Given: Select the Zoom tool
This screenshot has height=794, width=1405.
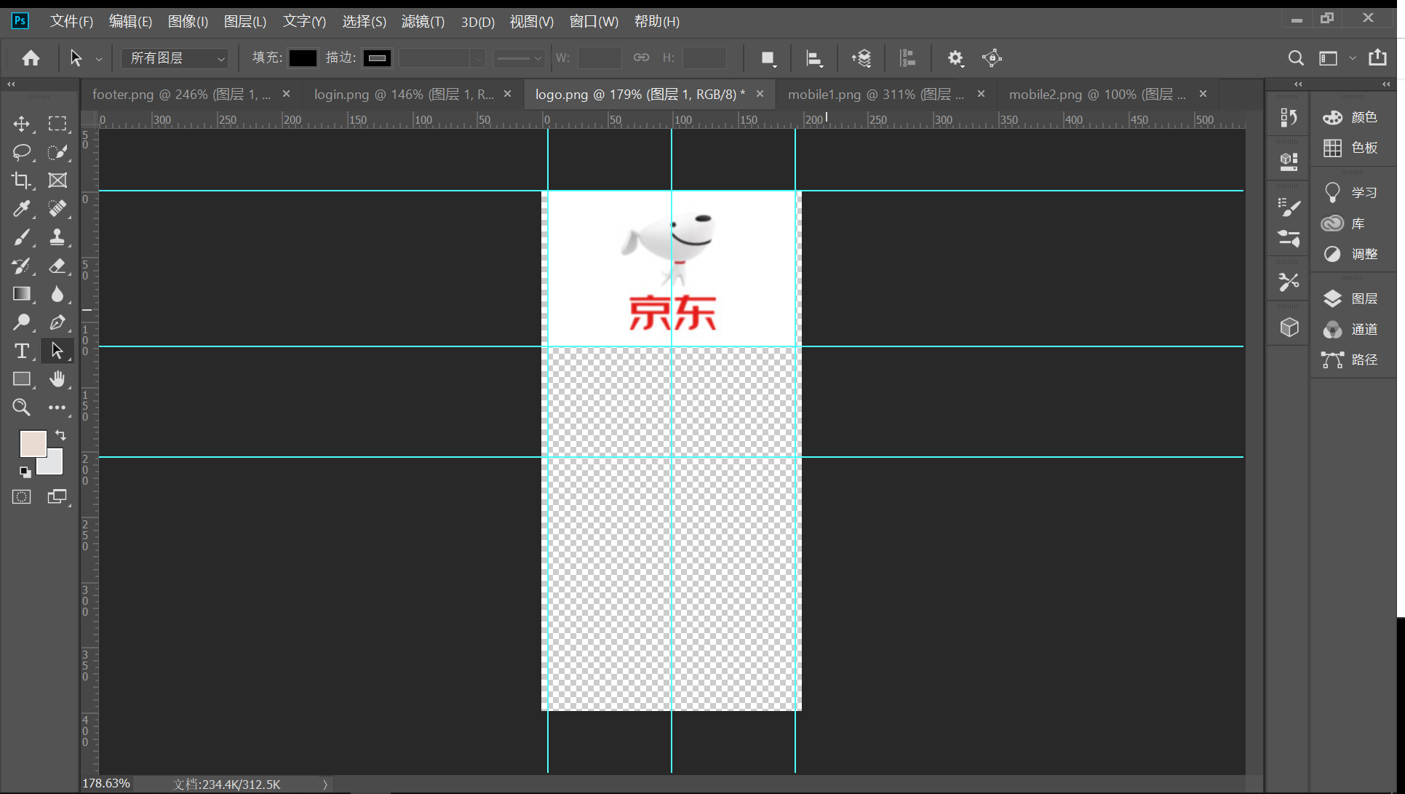Looking at the screenshot, I should pos(22,408).
